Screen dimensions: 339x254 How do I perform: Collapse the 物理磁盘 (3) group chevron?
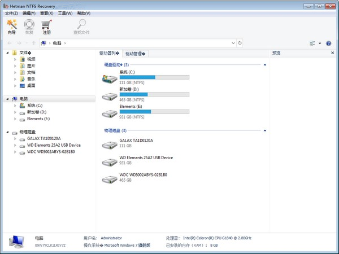coord(265,131)
